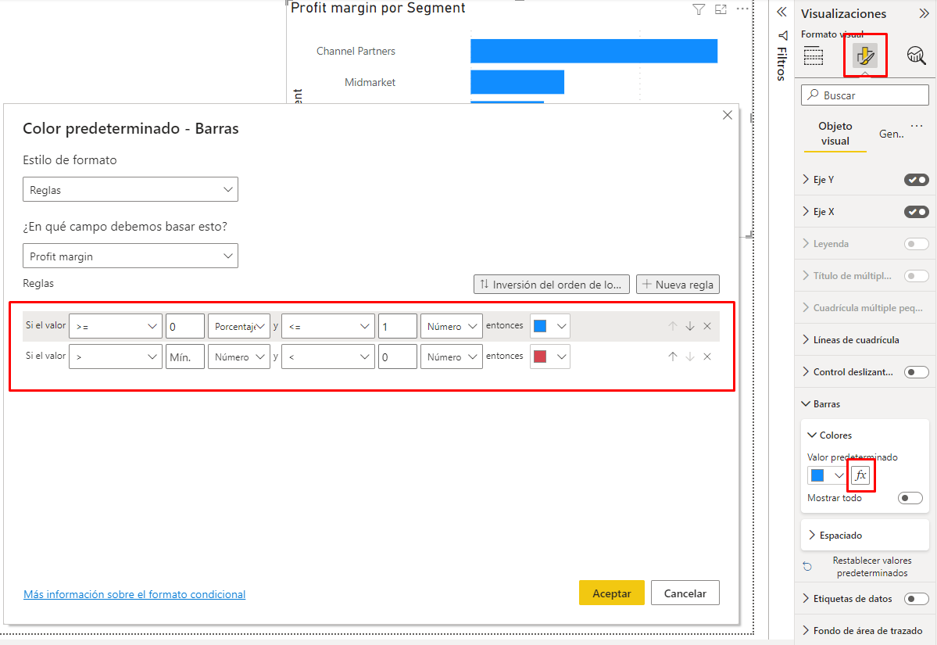
Task: Enable Etiquetas de datos toggle
Action: [916, 599]
